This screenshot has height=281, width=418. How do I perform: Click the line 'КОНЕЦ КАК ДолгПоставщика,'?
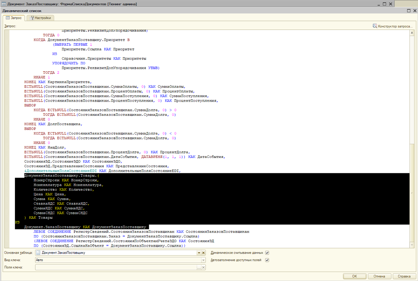click(x=53, y=124)
